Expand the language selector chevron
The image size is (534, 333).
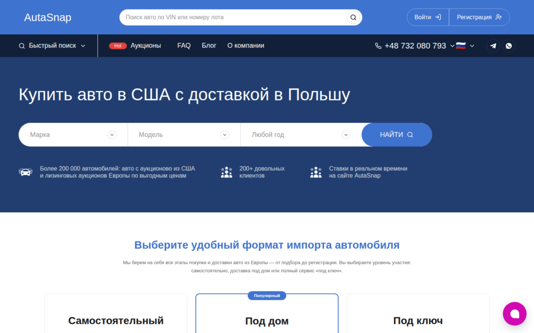pos(472,46)
